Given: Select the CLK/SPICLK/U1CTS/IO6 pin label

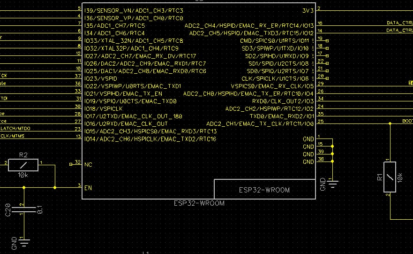Looking at the screenshot, I should click(275, 78).
